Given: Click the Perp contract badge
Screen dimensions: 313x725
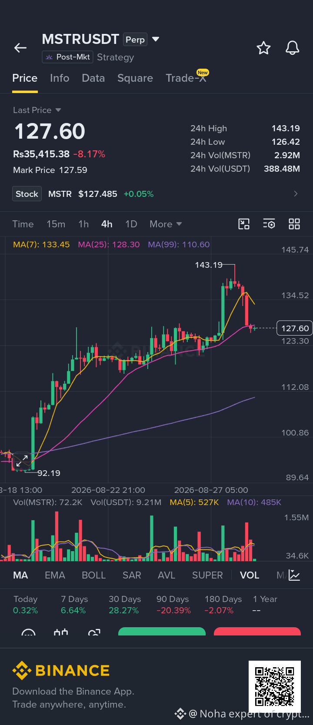Looking at the screenshot, I should [x=135, y=40].
